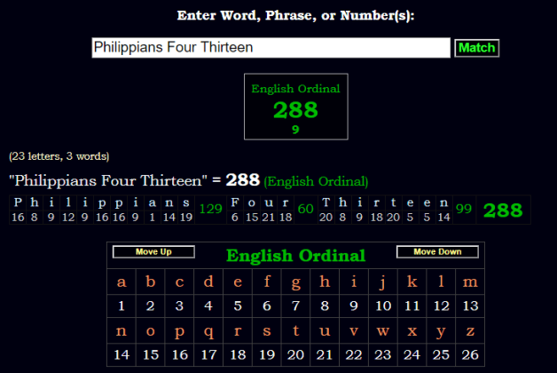Click the capital 'P' in Philippians breakdown
Viewport: 557px width, 373px height.
20,202
